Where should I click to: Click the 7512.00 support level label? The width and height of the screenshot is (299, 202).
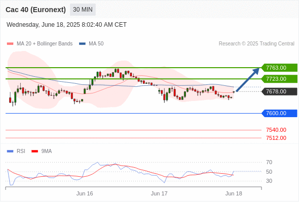point(276,138)
